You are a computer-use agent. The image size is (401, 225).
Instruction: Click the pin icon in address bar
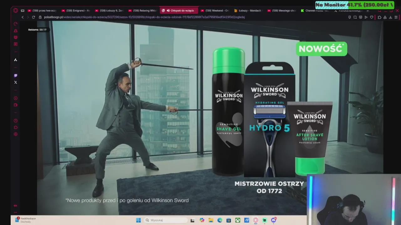click(x=350, y=17)
